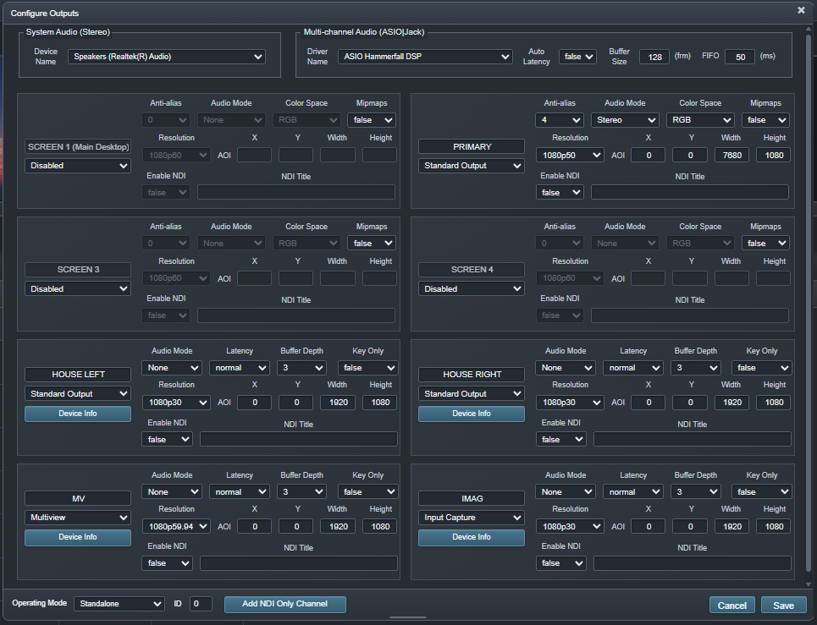817x625 pixels.
Task: Close the Configure Outputs dialog
Action: (x=801, y=10)
